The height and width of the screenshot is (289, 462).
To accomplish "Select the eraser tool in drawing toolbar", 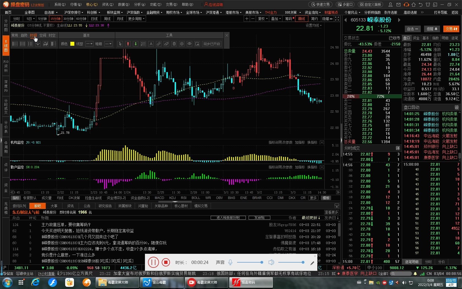I will coord(166,44).
